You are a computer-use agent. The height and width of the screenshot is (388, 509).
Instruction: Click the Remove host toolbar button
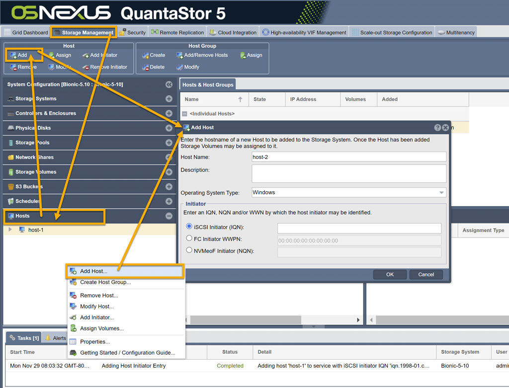[x=23, y=67]
